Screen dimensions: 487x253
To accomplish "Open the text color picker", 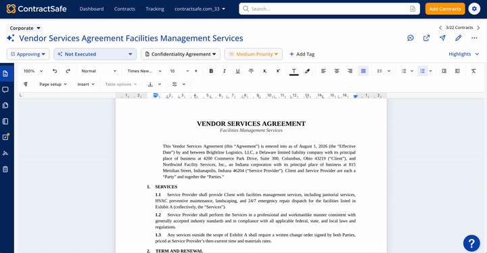I will tap(294, 71).
